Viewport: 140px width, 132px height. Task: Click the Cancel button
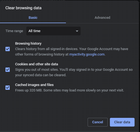coord(98,122)
